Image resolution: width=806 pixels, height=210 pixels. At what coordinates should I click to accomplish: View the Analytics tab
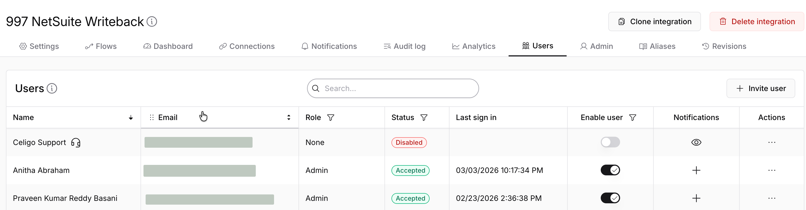click(x=474, y=46)
